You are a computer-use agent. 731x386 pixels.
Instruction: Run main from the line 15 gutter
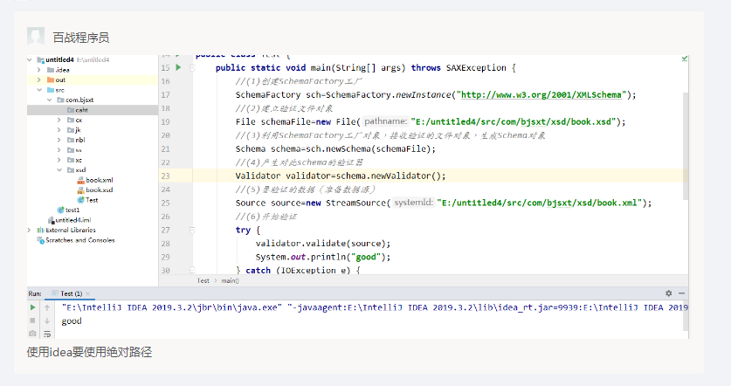(178, 67)
